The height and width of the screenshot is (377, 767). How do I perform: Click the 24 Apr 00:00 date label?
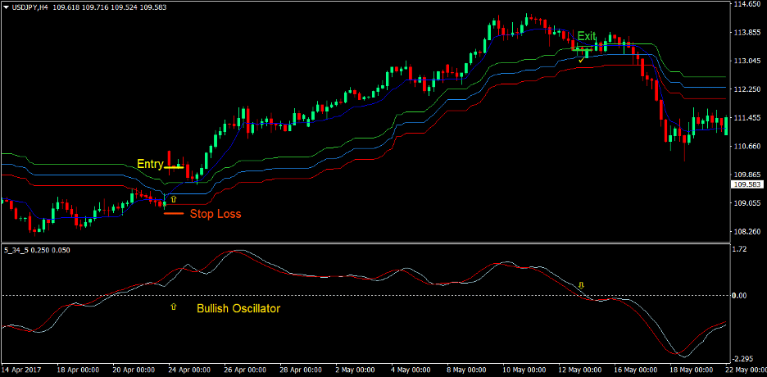190,370
